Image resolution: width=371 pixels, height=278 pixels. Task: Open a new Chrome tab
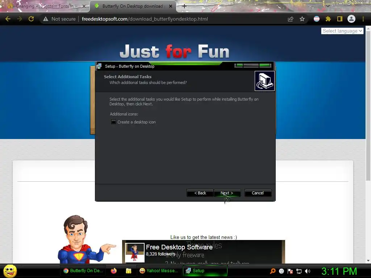coord(184,6)
